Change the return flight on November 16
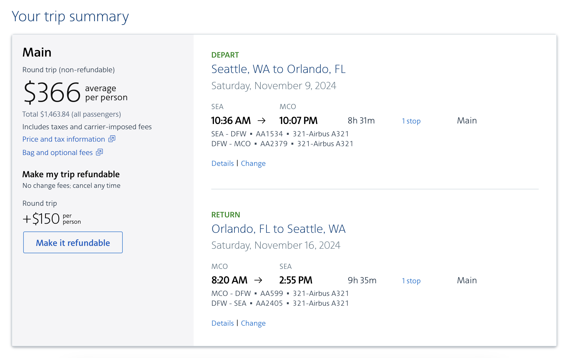The width and height of the screenshot is (568, 358). pos(253,323)
